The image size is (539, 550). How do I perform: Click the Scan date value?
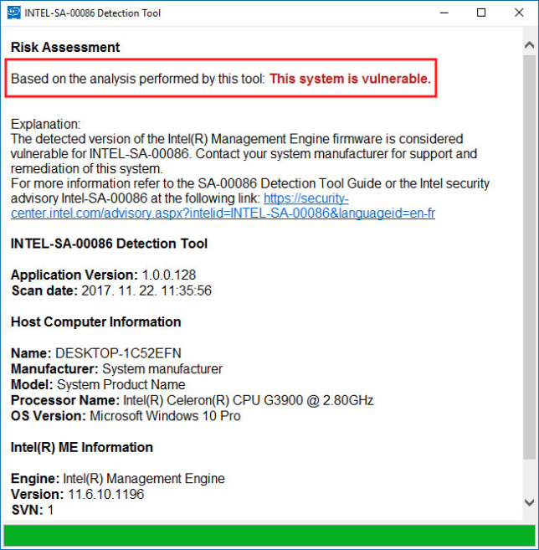(x=146, y=290)
